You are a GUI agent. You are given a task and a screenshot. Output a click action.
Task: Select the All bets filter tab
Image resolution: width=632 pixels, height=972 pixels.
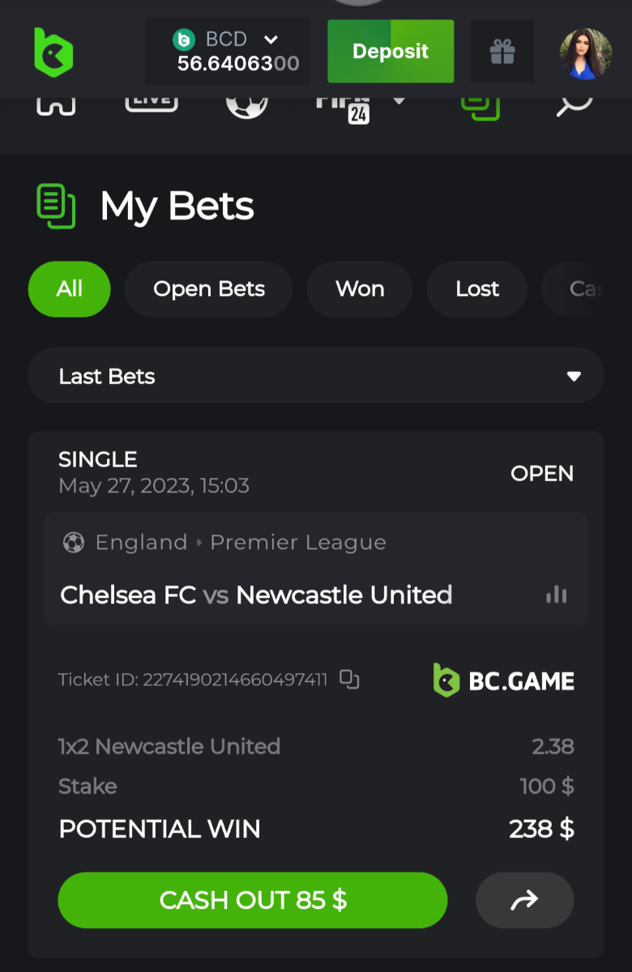point(70,289)
